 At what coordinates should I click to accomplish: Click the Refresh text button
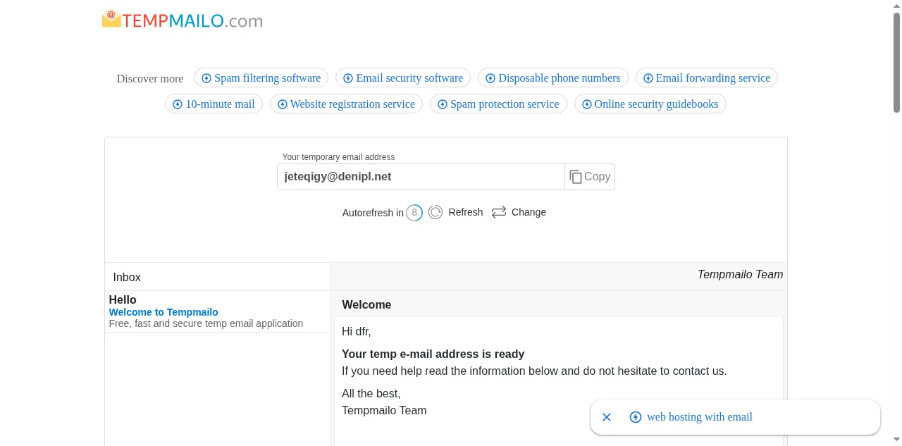pyautogui.click(x=466, y=212)
